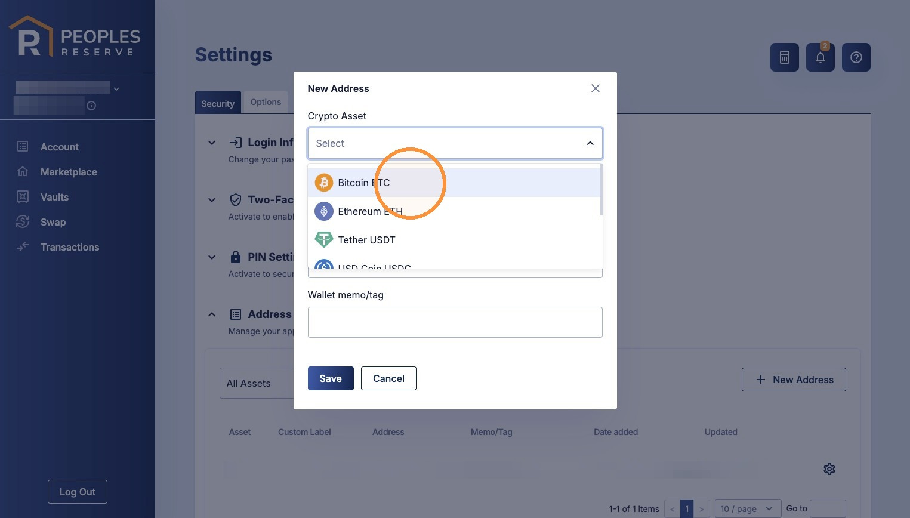Image resolution: width=910 pixels, height=518 pixels.
Task: Select page 1 in pagination
Action: [687, 509]
